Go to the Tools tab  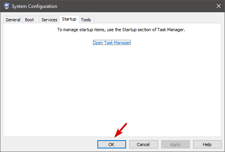[x=86, y=20]
